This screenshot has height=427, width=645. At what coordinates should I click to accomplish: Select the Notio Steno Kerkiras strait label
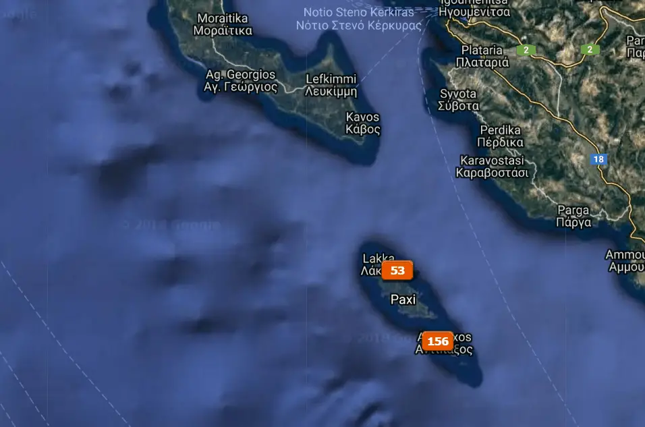(359, 18)
